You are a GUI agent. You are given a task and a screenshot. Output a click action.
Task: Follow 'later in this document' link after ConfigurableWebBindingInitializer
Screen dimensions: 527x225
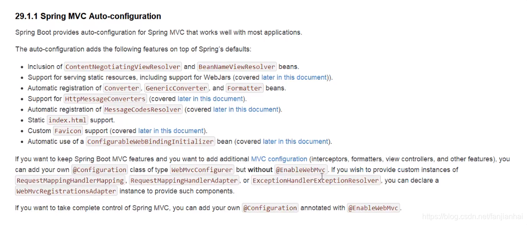pyautogui.click(x=295, y=142)
